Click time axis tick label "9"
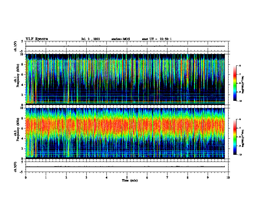 point(208,177)
